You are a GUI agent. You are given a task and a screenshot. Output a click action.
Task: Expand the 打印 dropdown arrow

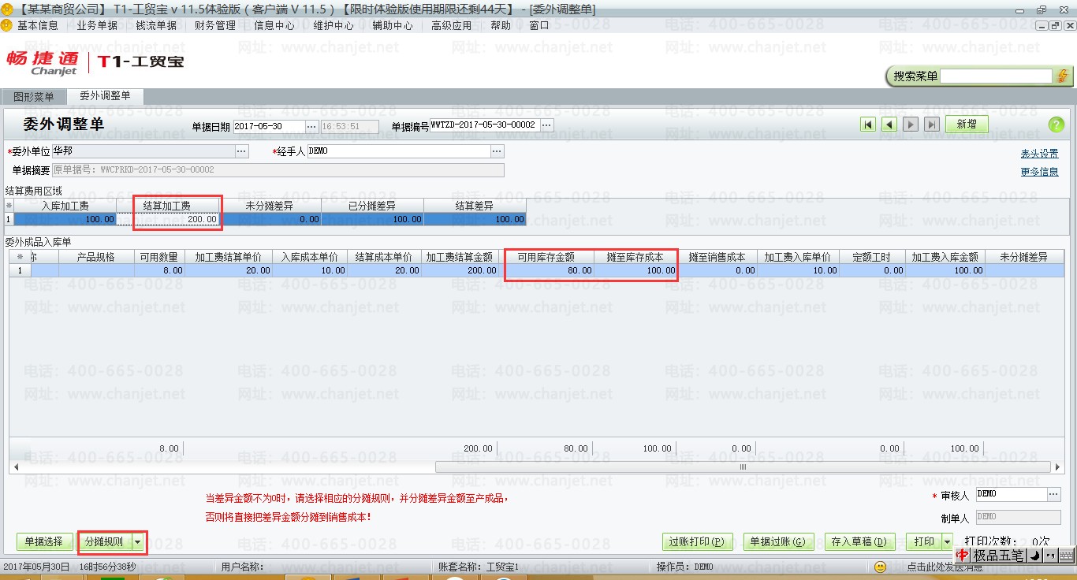tap(947, 541)
